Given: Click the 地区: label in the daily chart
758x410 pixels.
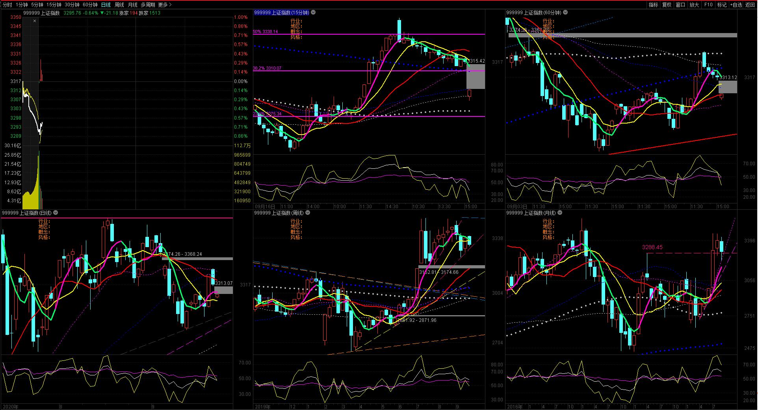Looking at the screenshot, I should pyautogui.click(x=44, y=226).
